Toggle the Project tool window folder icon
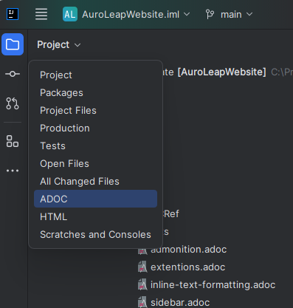This screenshot has height=308, width=293. coord(13,44)
